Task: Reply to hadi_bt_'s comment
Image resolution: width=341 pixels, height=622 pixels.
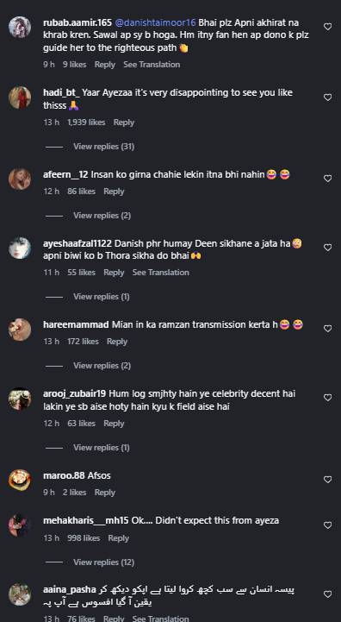Action: point(123,123)
